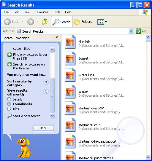Click the Search Companion scrollbar thumb
The width and height of the screenshot is (152, 161).
click(52, 95)
